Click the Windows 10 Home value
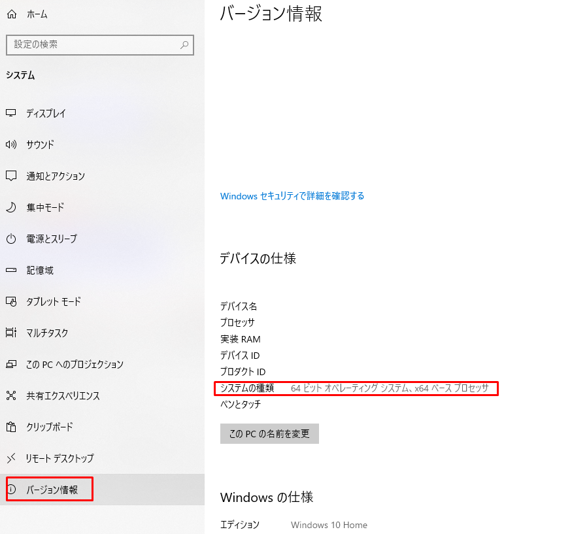572x534 pixels. click(x=329, y=525)
